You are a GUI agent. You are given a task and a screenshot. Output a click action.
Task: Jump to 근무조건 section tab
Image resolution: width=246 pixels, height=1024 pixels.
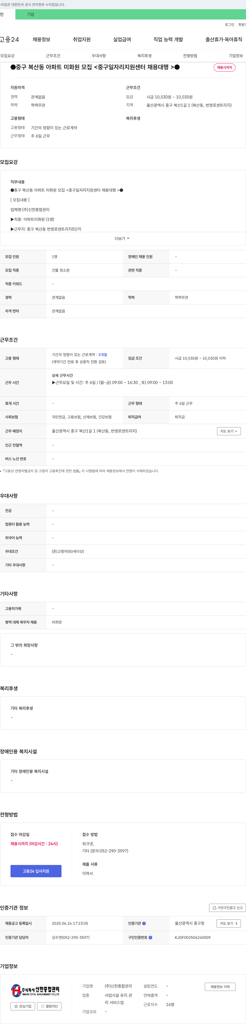pyautogui.click(x=53, y=56)
